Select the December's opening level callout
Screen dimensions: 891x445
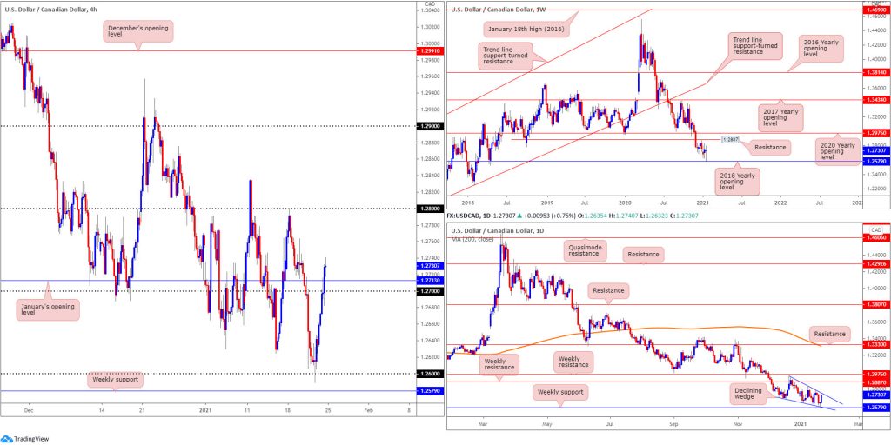(138, 31)
